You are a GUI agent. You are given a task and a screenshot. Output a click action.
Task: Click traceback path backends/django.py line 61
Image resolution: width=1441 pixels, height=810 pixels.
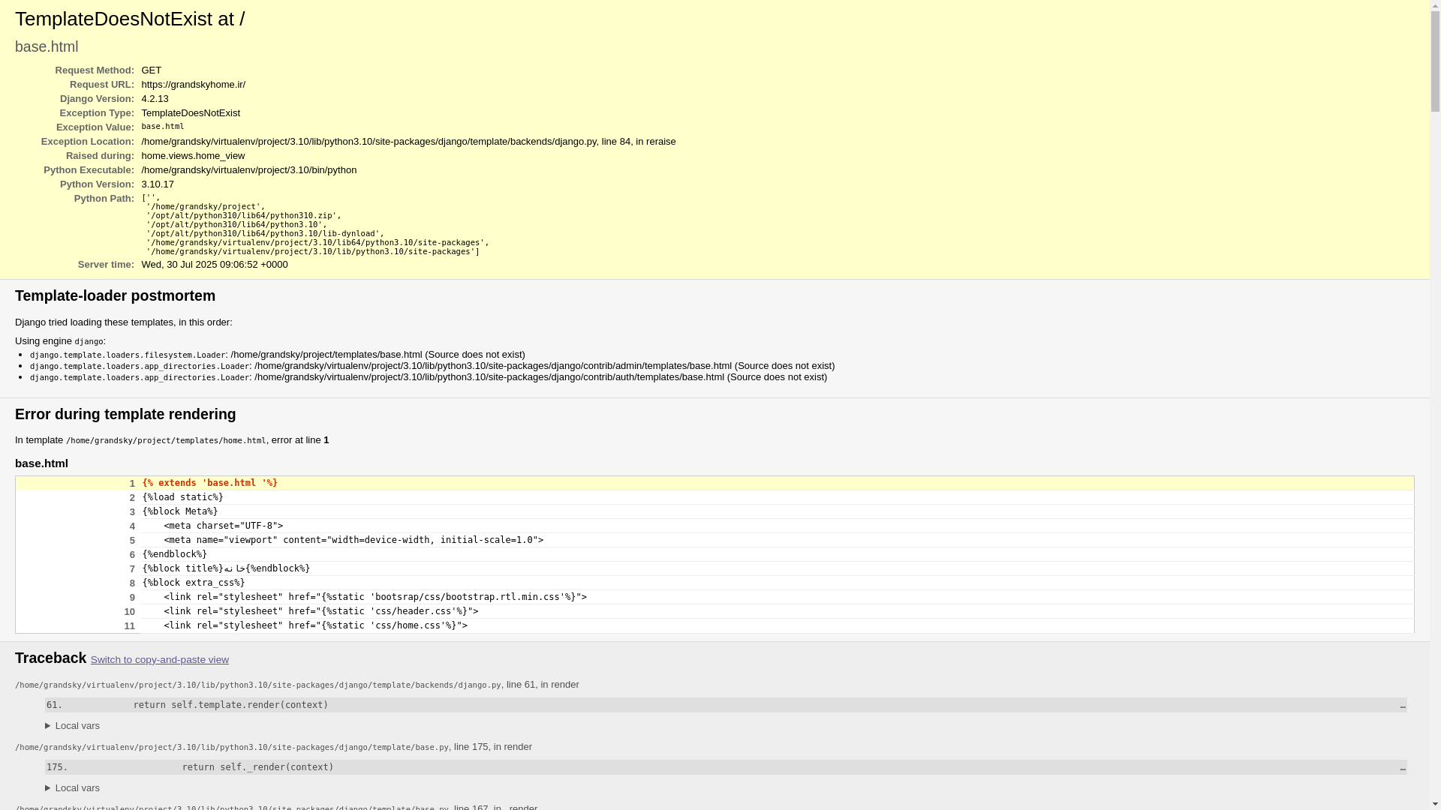257,685
